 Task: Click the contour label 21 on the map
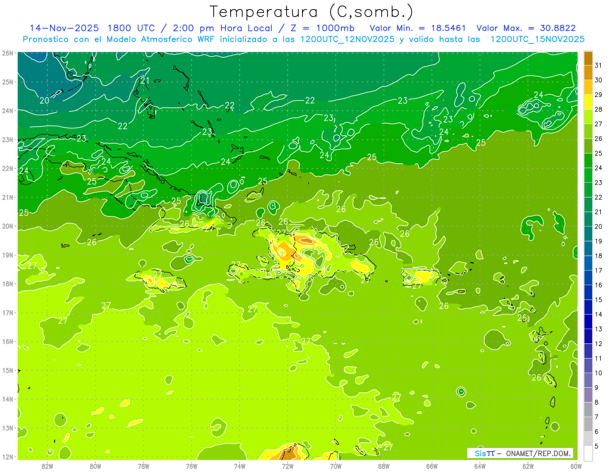point(145,81)
